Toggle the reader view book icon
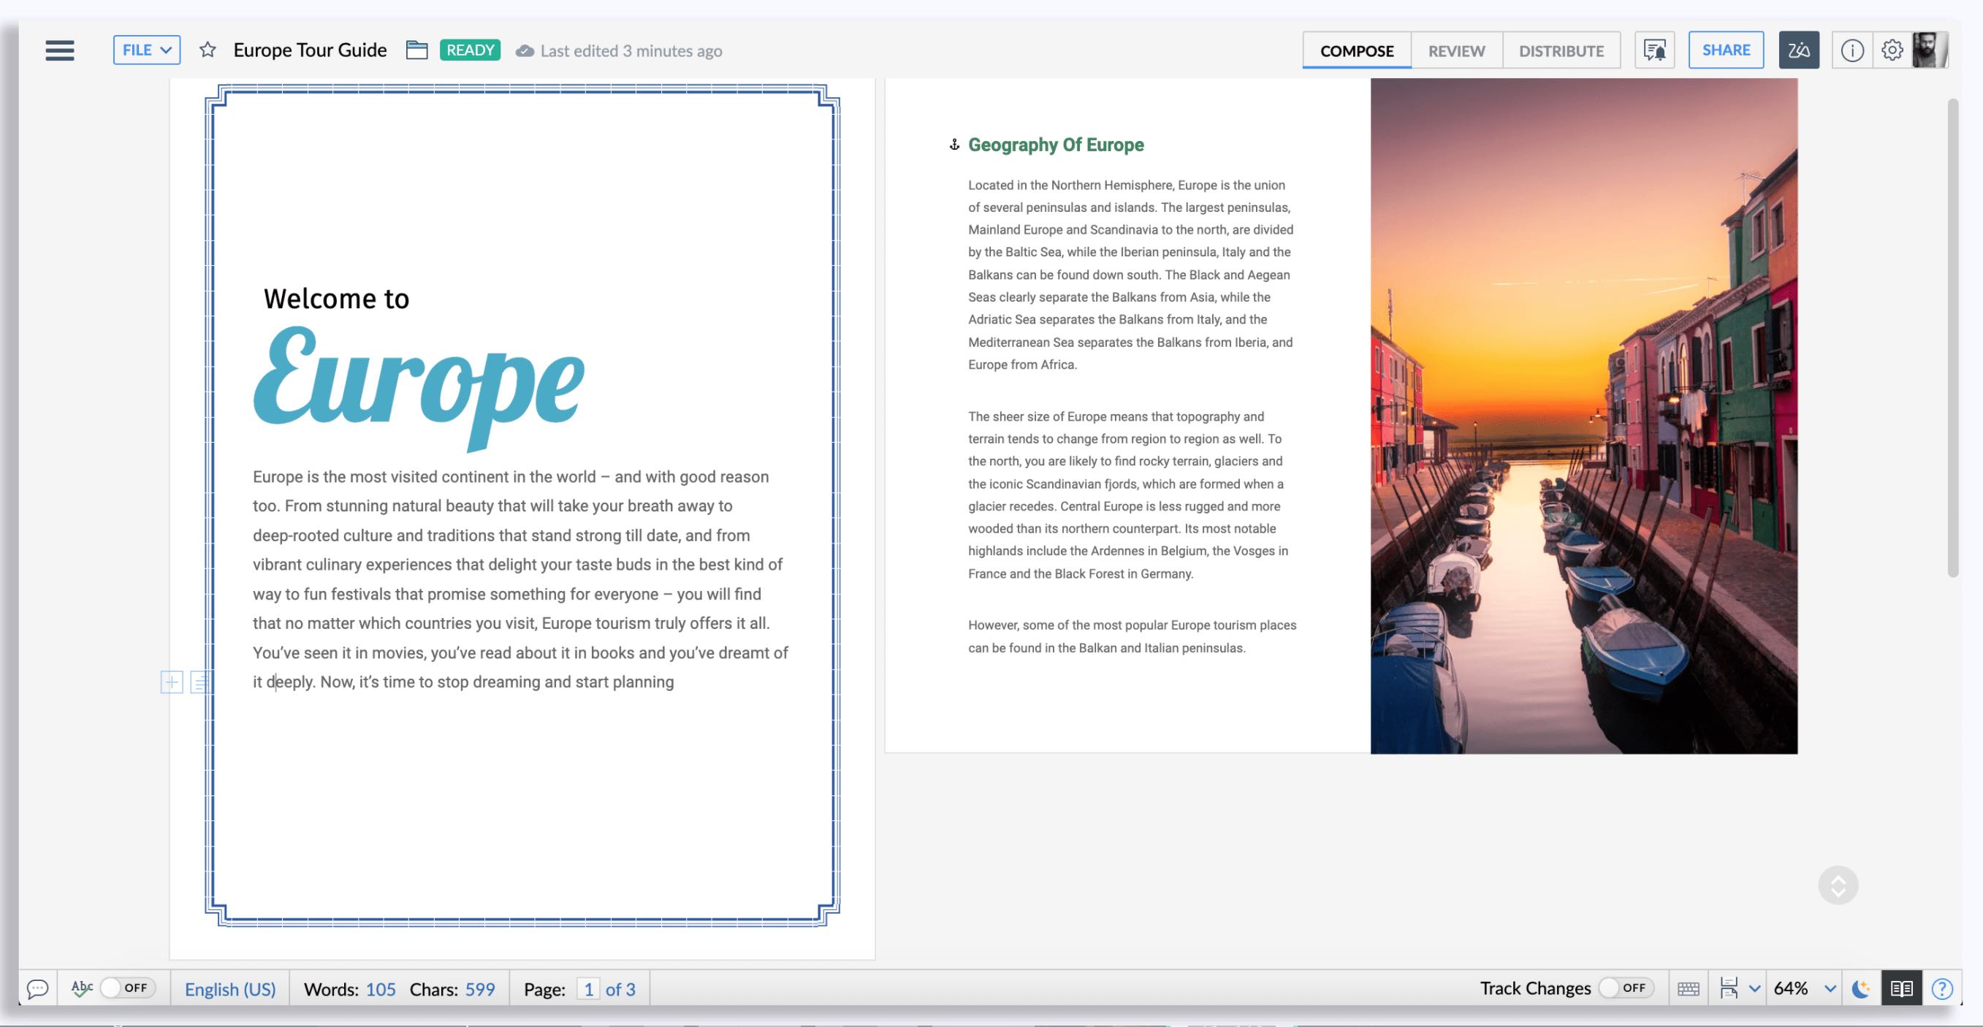This screenshot has width=1983, height=1027. (x=1900, y=988)
